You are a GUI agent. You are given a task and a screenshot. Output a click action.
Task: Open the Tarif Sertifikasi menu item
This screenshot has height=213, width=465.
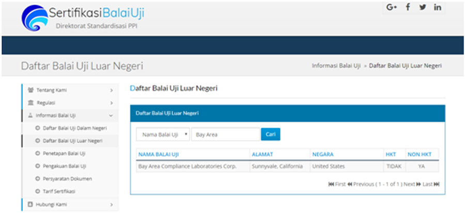(x=59, y=191)
